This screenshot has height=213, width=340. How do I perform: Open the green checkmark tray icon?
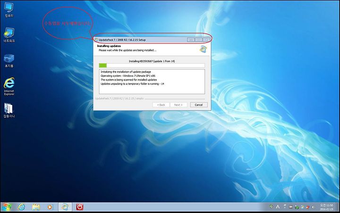coord(297,207)
